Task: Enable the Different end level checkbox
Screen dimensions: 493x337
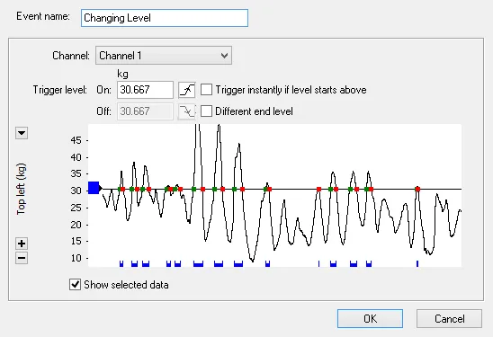Action: pyautogui.click(x=206, y=111)
